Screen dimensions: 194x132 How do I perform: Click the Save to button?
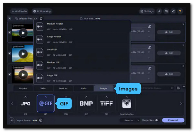129,120
